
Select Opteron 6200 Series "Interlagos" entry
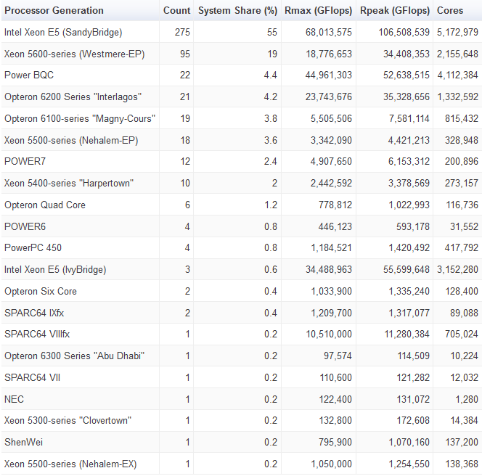coord(73,97)
